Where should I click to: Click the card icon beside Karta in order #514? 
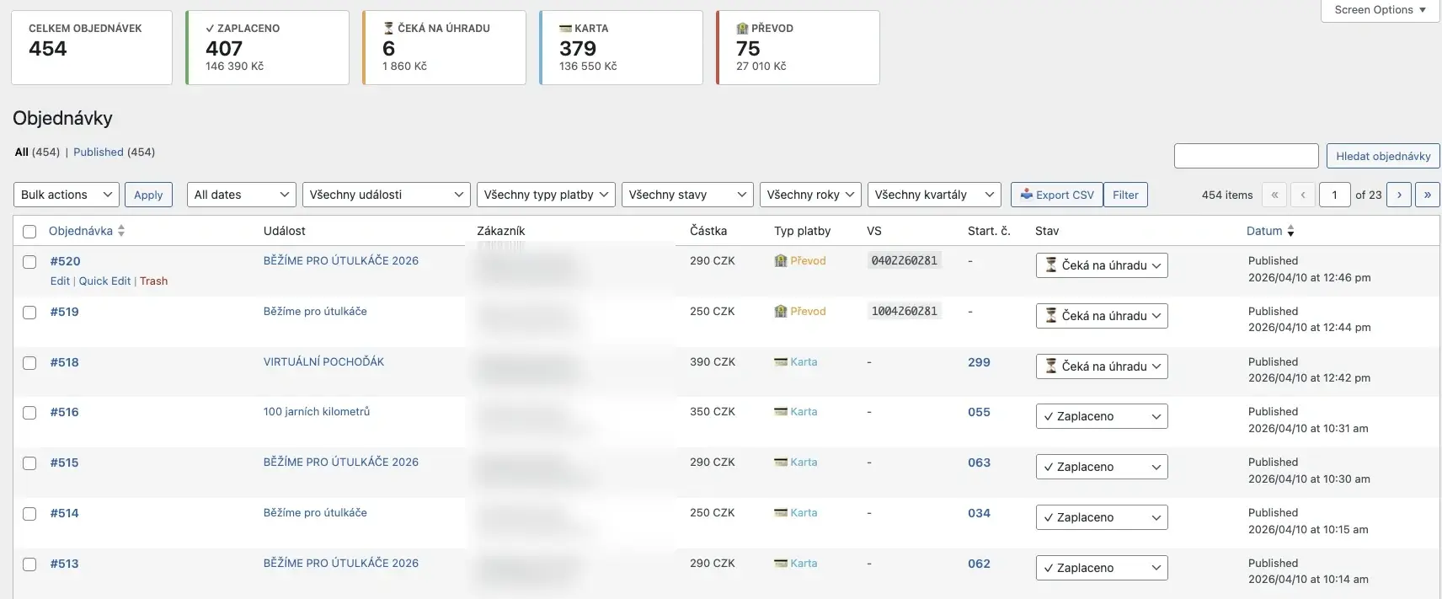point(781,513)
